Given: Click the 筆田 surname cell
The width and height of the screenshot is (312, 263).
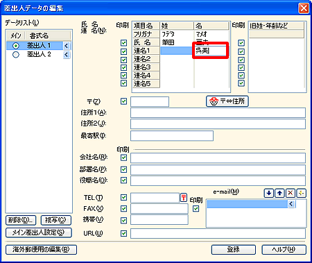Looking at the screenshot, I should [177, 42].
